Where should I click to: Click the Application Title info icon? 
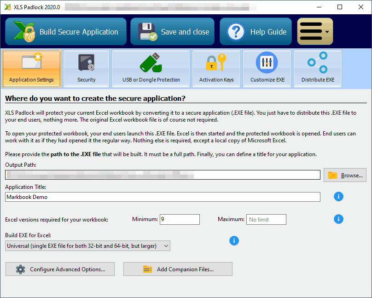338,196
